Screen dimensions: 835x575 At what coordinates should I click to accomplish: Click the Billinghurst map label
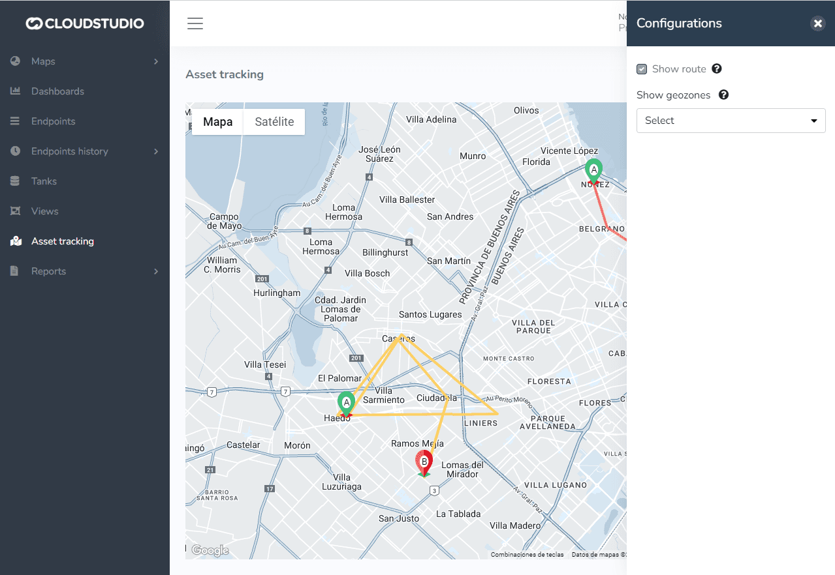385,252
